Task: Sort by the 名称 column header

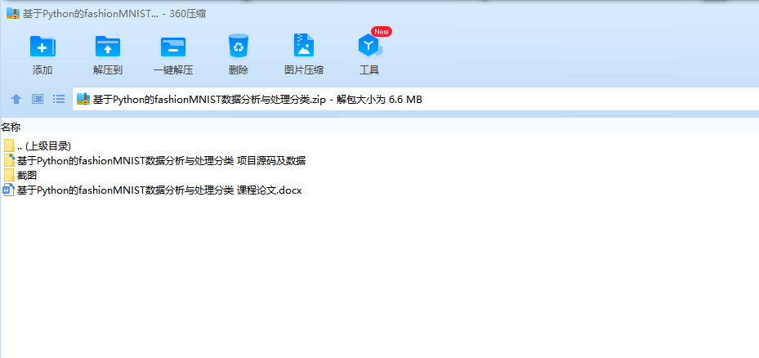Action: pyautogui.click(x=11, y=128)
